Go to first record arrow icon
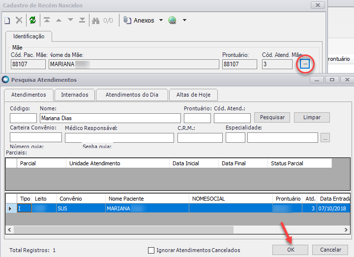354x257 pixels. (x=47, y=20)
